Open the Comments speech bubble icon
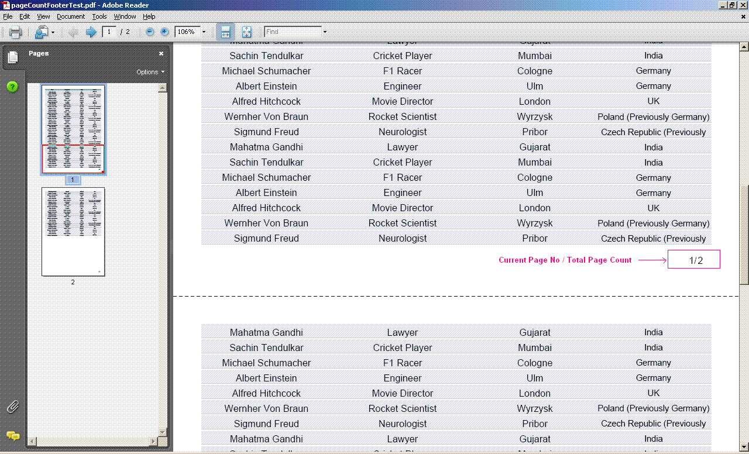This screenshot has height=454, width=749. click(x=12, y=436)
